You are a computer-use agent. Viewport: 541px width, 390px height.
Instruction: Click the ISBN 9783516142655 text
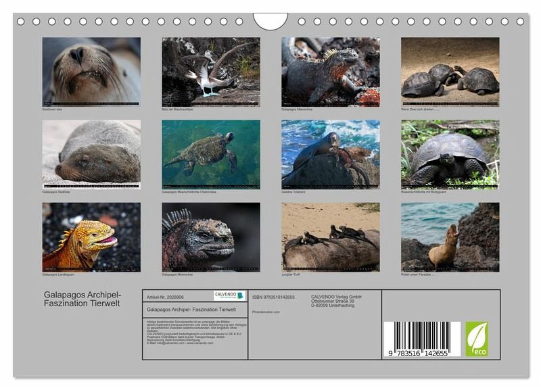[273, 297]
